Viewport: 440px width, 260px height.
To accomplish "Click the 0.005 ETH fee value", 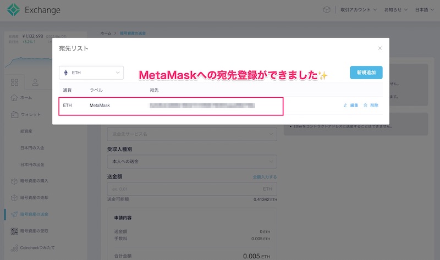I will point(261,239).
